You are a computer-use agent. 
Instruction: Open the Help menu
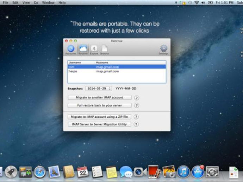point(62,2)
